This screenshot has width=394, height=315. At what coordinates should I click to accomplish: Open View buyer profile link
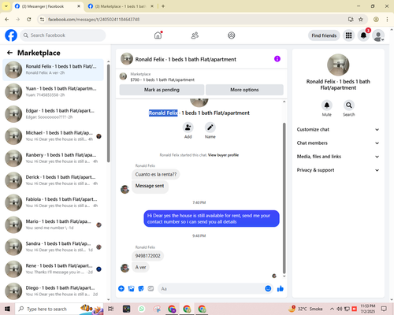click(223, 155)
